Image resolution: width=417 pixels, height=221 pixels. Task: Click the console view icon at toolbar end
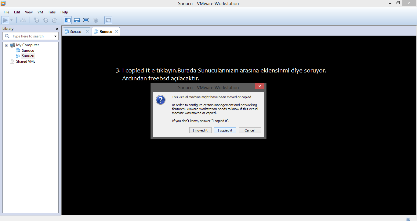108,20
